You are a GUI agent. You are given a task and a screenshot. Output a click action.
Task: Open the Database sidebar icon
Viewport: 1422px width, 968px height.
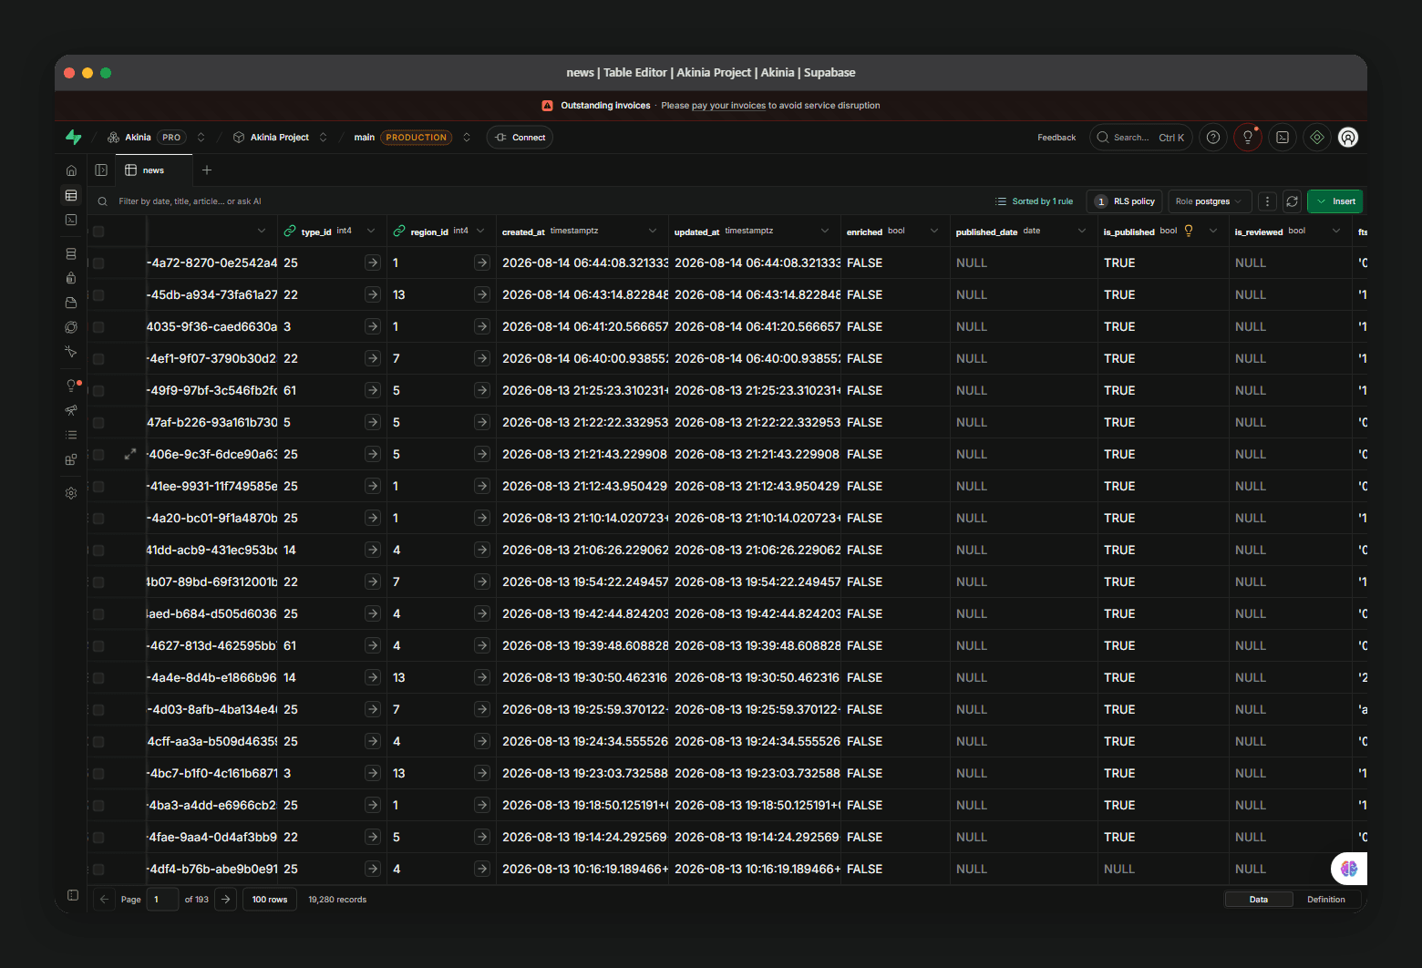coord(71,253)
